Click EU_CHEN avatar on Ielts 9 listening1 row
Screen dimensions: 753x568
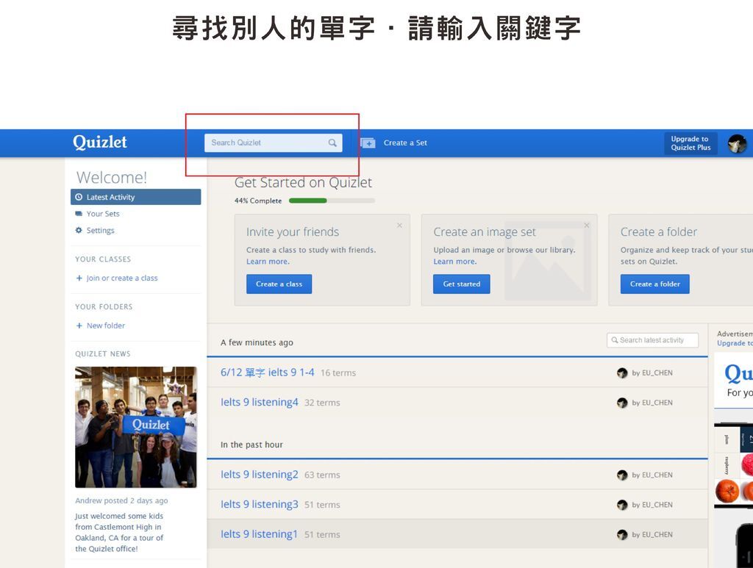[x=622, y=534]
